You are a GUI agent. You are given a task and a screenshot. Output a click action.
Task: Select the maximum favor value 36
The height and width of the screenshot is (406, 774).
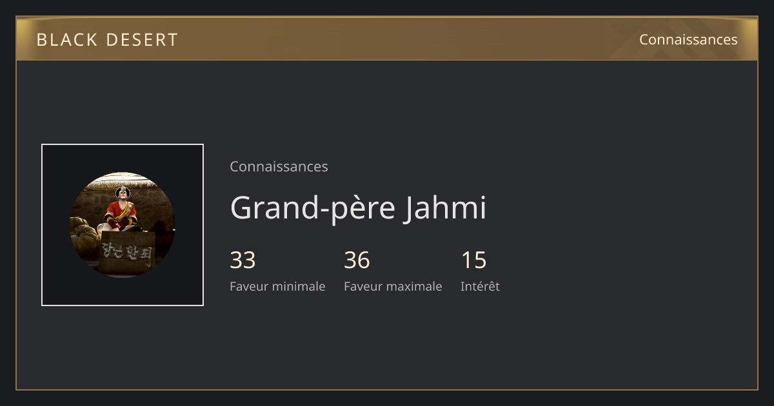pos(357,260)
